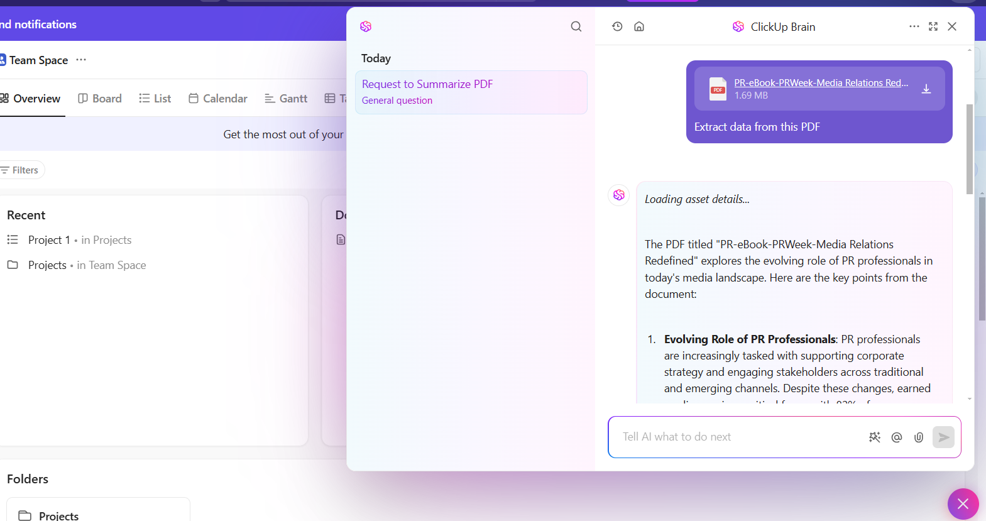Open AI prompt enhance sparkle icon

click(x=875, y=437)
